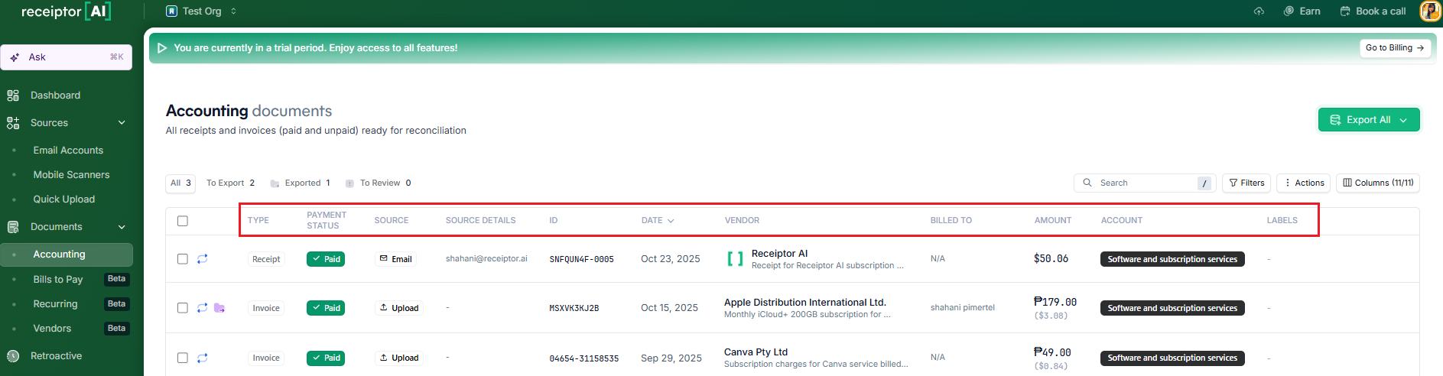Click sync icon on Canva row
The image size is (1443, 376).
(x=203, y=358)
